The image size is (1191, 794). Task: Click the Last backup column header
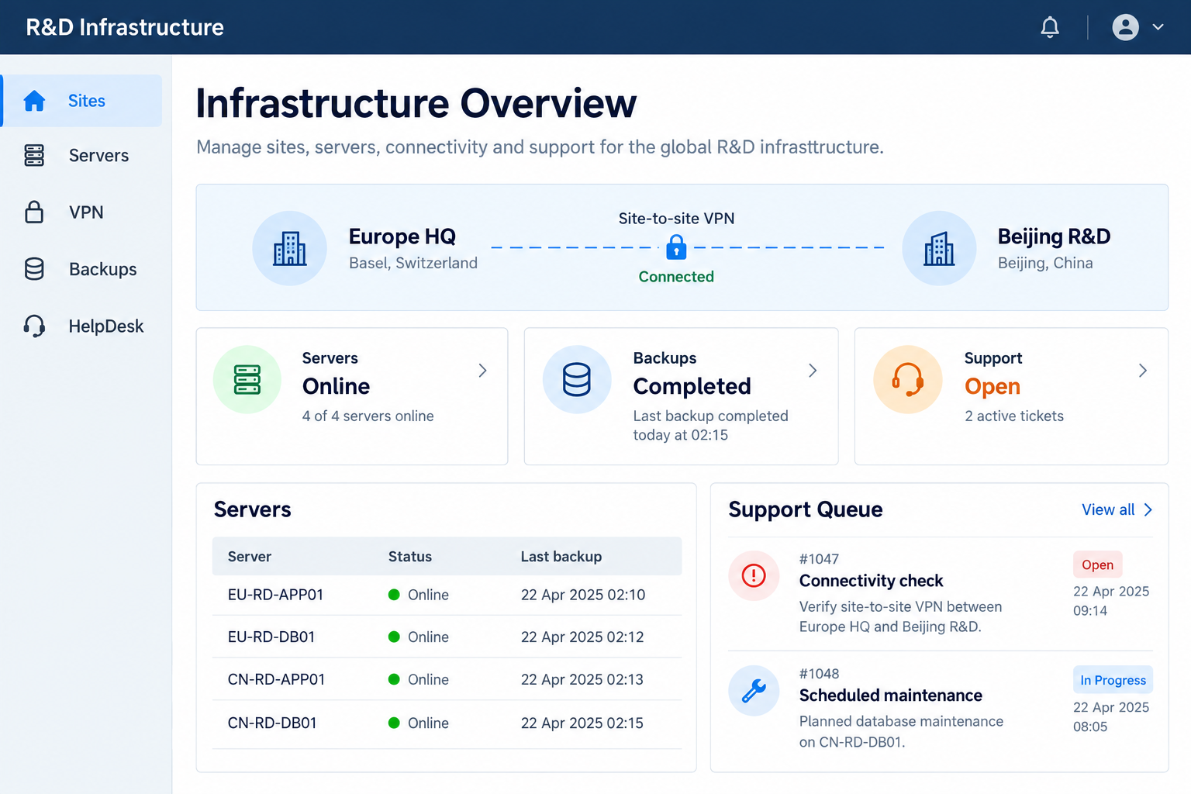pyautogui.click(x=561, y=557)
